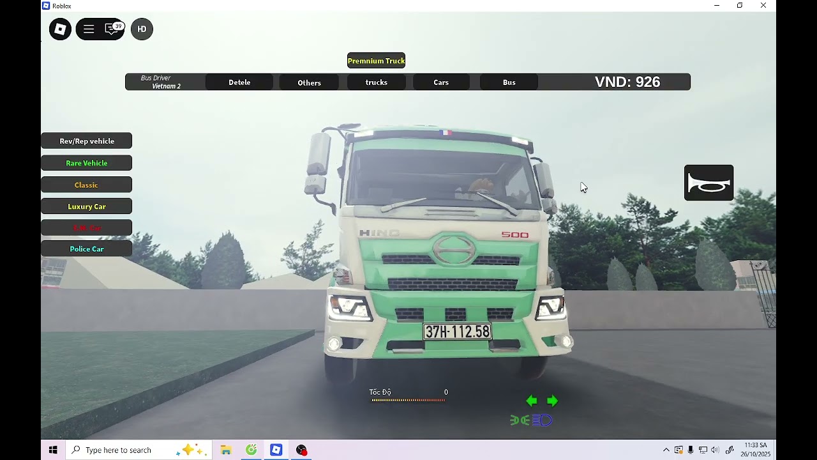This screenshot has width=817, height=460.
Task: Click the Bus Driver Vietnam 2 title
Action: (x=161, y=82)
